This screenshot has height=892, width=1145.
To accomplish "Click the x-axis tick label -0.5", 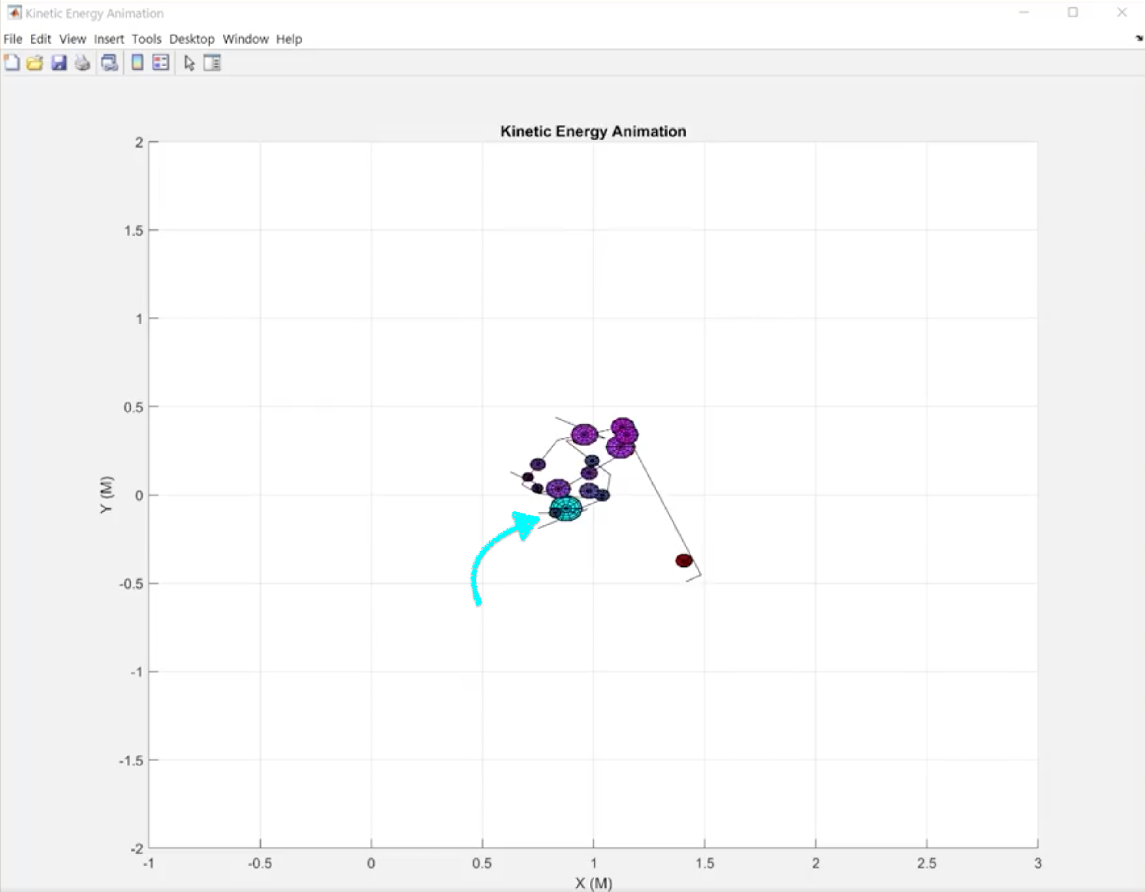I will [259, 863].
